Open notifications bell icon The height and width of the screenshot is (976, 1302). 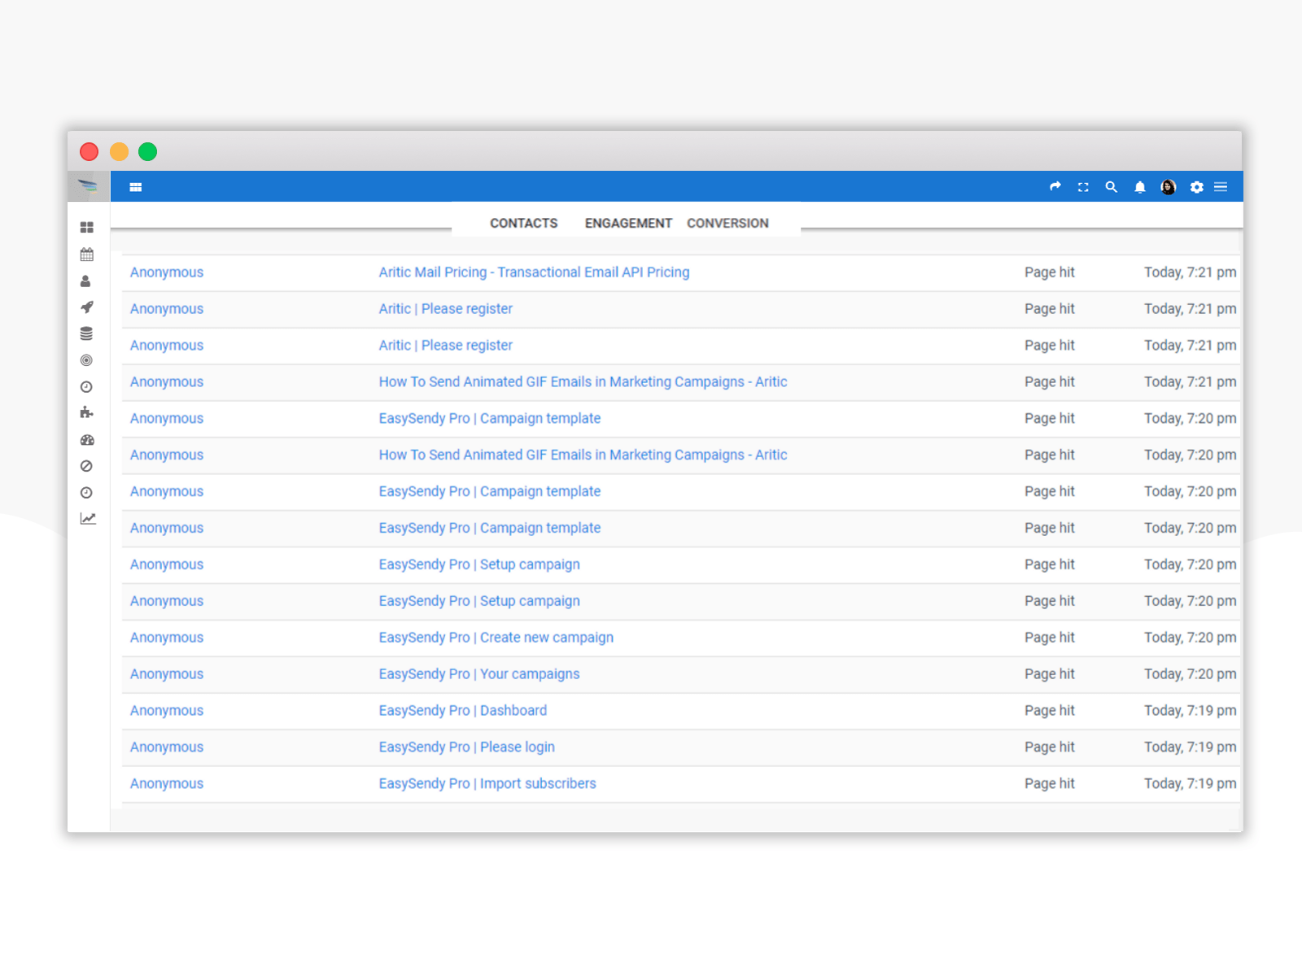(x=1140, y=187)
